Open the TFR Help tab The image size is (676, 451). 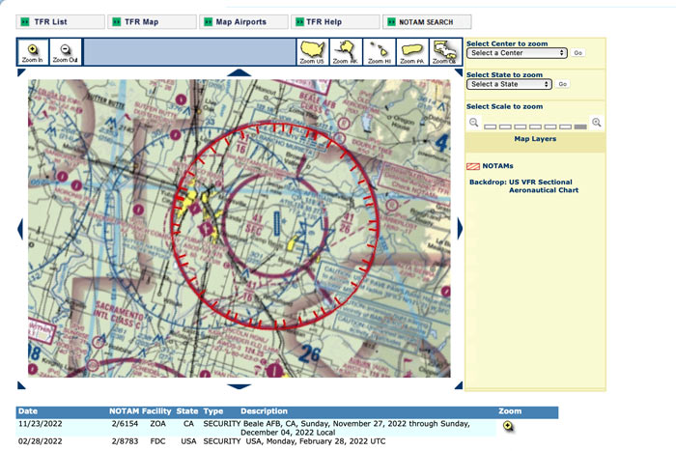(335, 21)
